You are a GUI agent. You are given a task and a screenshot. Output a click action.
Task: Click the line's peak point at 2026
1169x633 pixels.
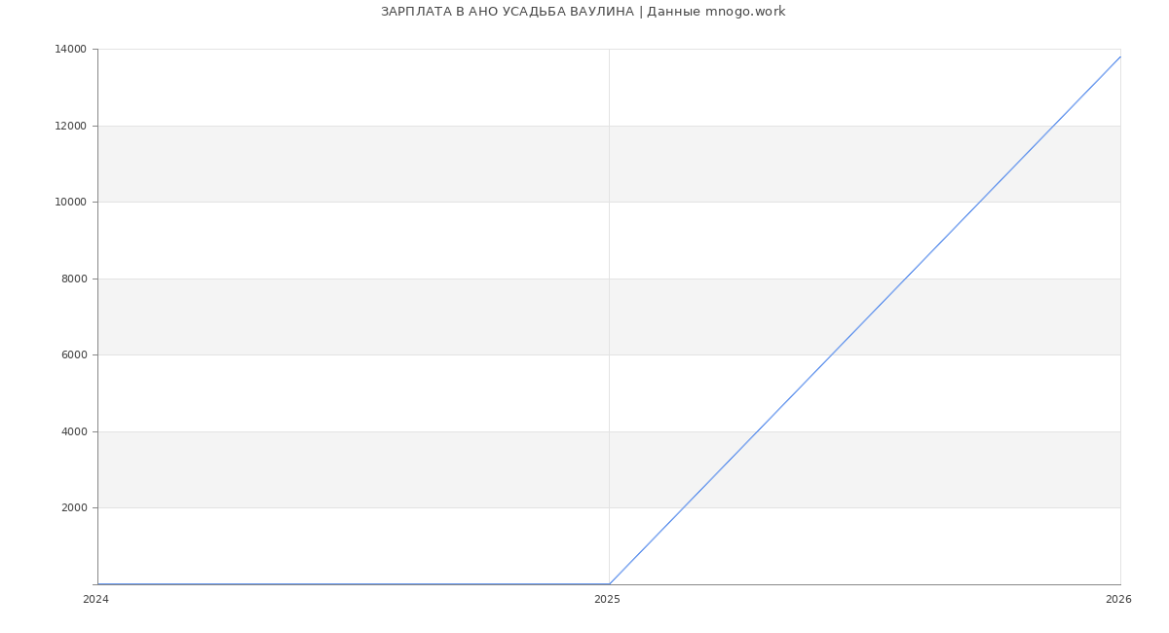[1120, 56]
